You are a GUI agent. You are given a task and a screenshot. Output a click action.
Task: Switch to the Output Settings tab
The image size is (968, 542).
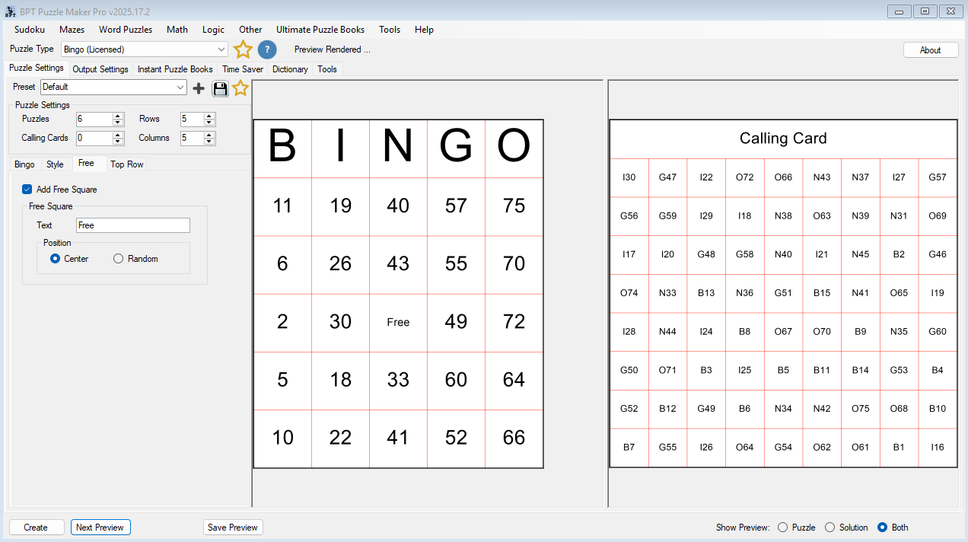pyautogui.click(x=100, y=69)
